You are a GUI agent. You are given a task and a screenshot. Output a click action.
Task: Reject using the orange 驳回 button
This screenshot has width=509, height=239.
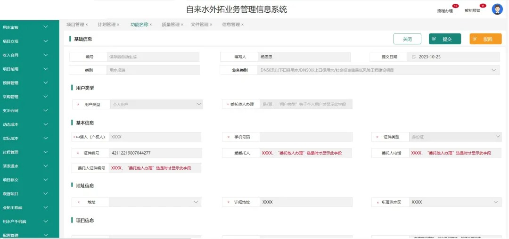[x=485, y=39]
